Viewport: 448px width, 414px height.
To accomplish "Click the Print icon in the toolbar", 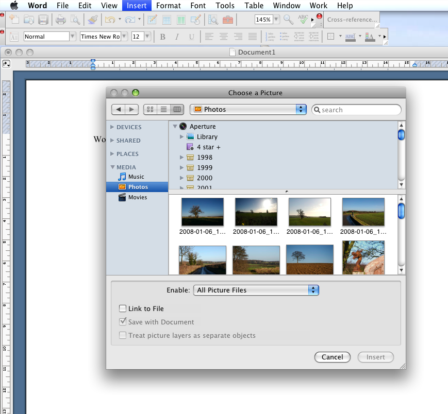I will pyautogui.click(x=60, y=20).
